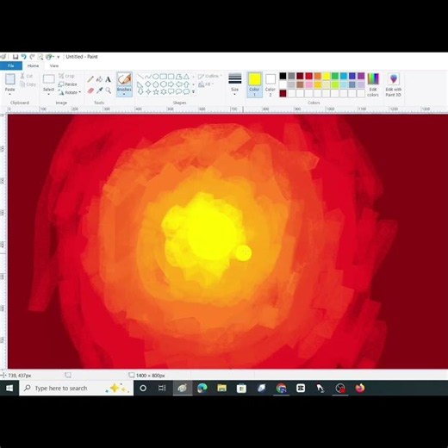This screenshot has width=448, height=448.
Task: Open the line Size dropdown
Action: pyautogui.click(x=235, y=84)
